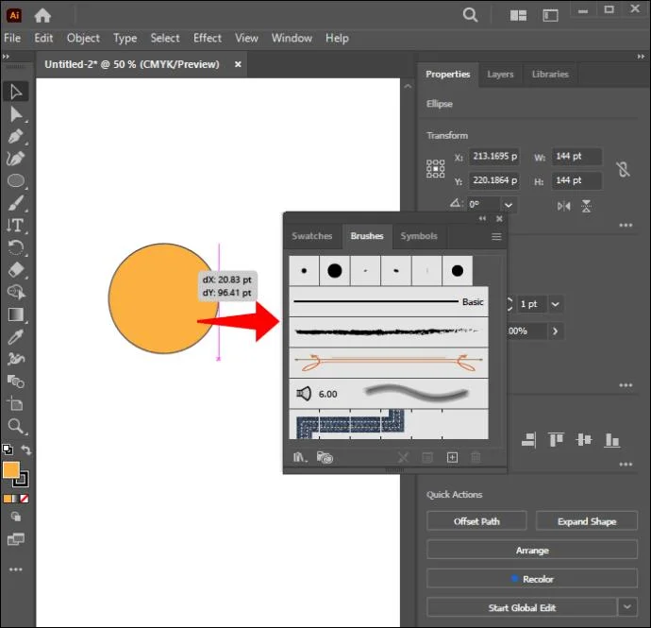Click the Expand Shape button
The image size is (651, 628).
[586, 521]
